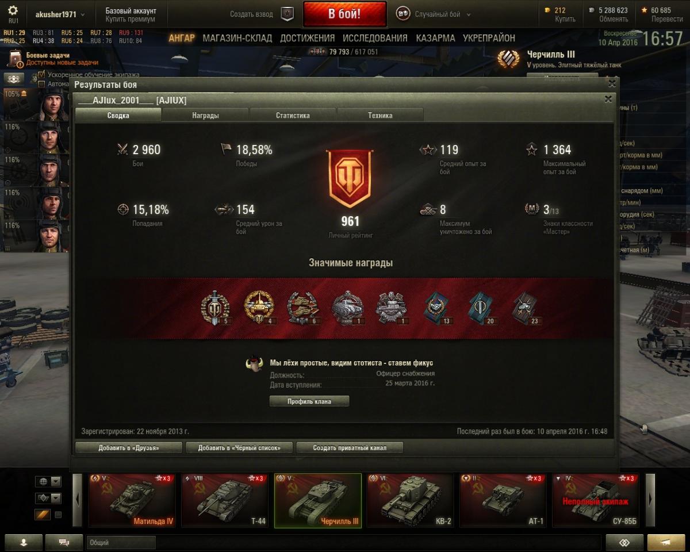Click the clan emblem next to clan name
This screenshot has width=690, height=552.
(254, 365)
